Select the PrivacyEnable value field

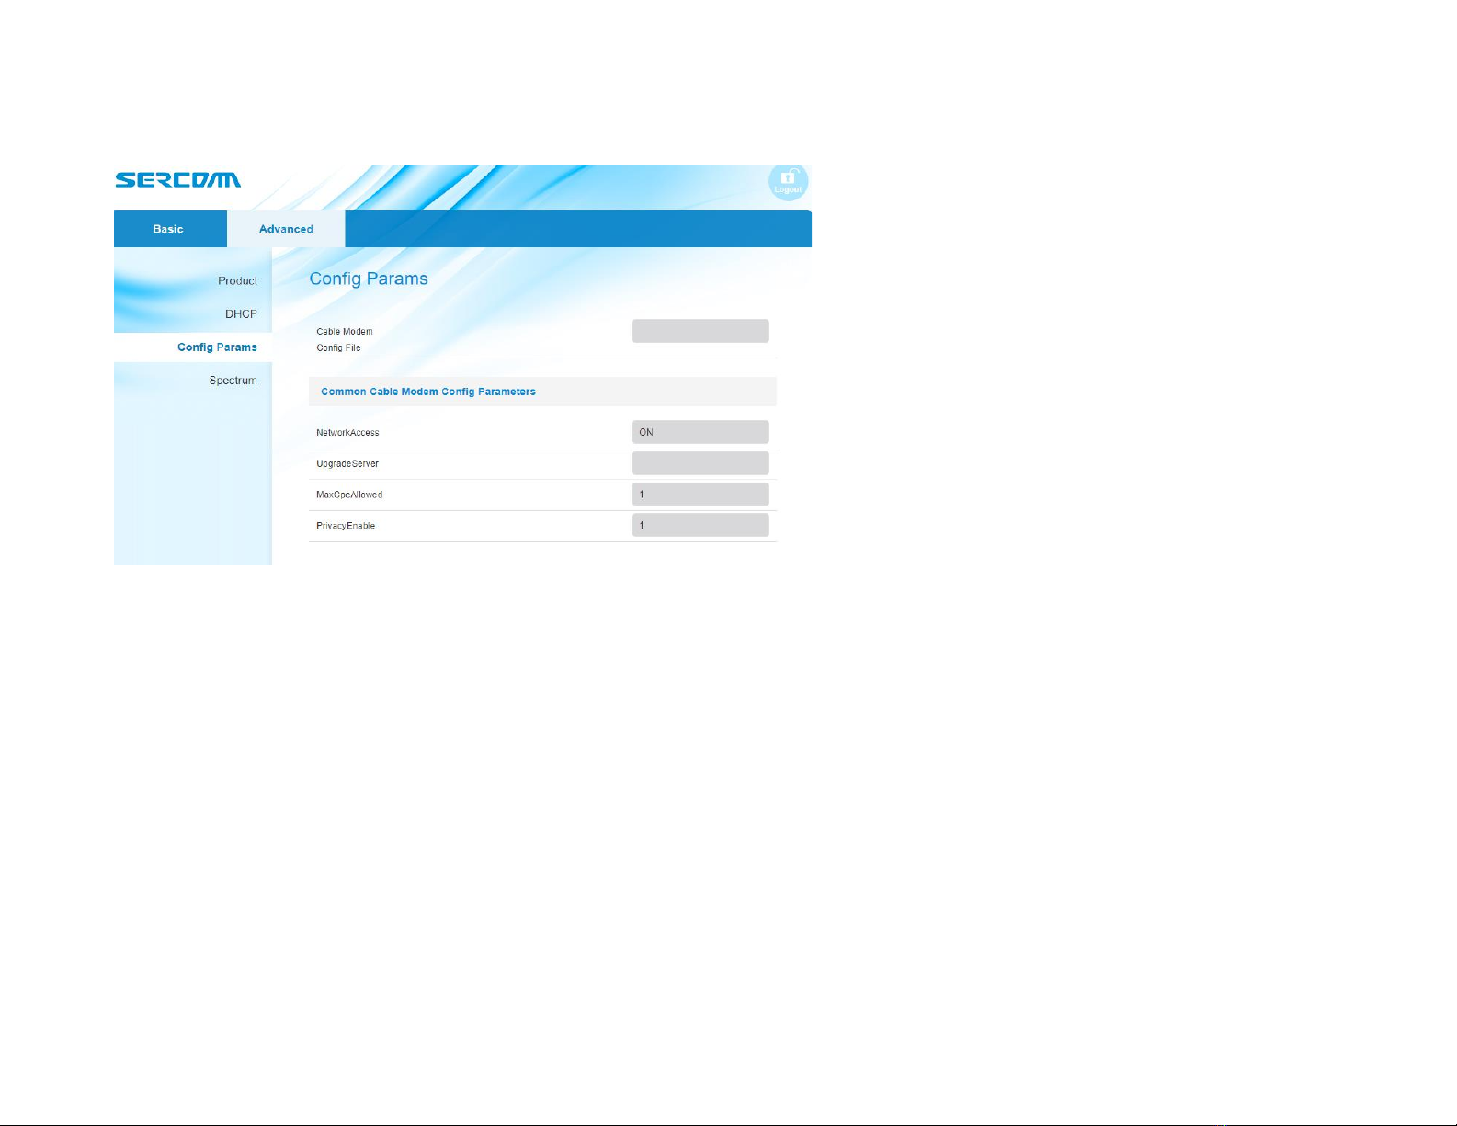700,526
